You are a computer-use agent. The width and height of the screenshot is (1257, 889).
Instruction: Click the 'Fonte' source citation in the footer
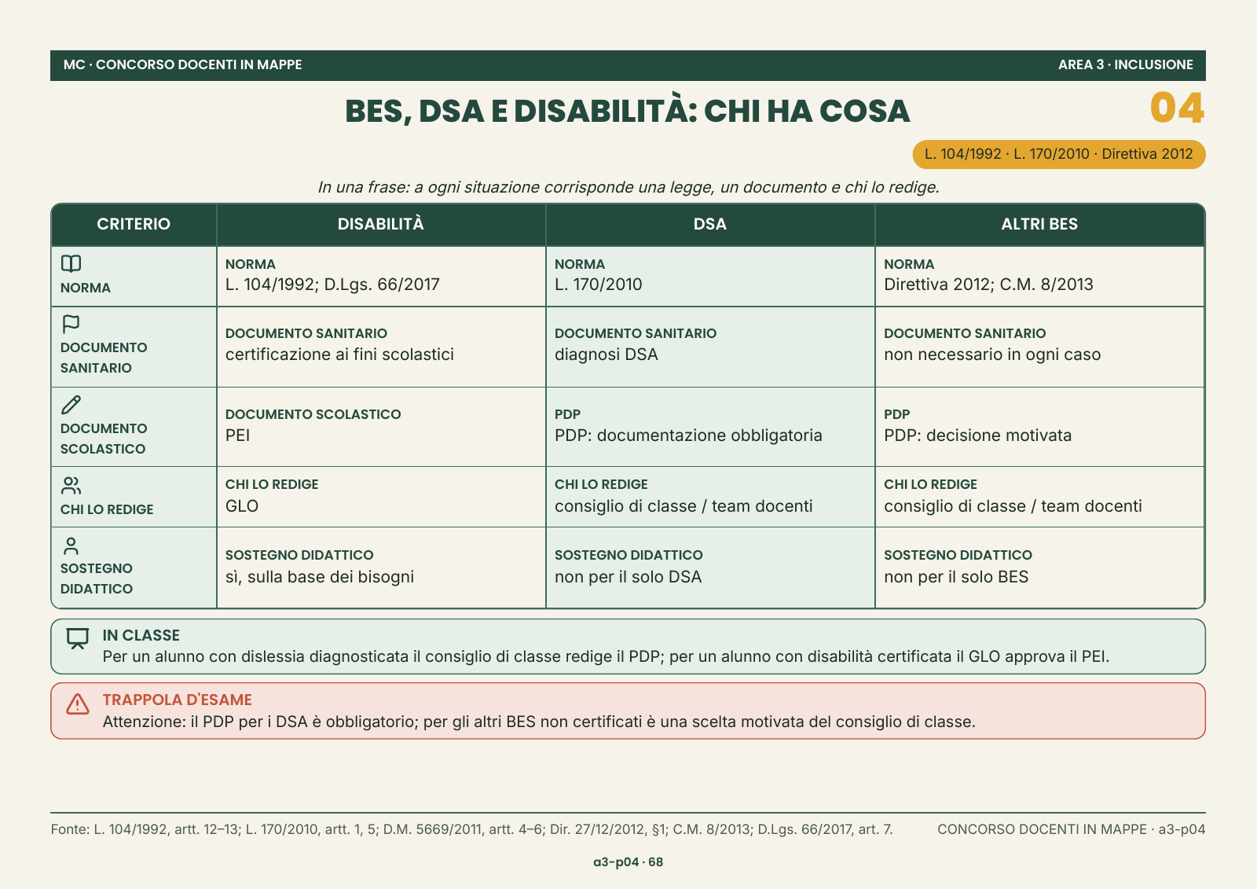pyautogui.click(x=471, y=829)
